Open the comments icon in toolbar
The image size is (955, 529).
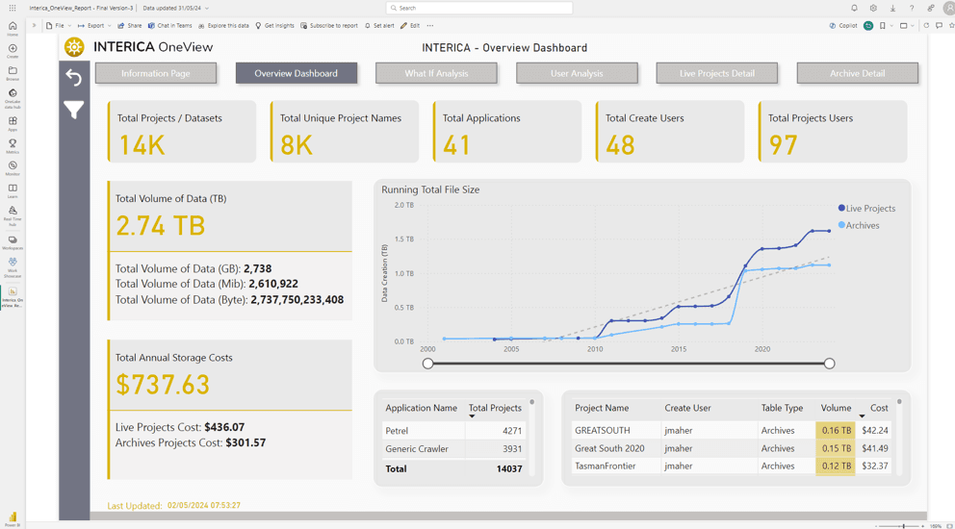click(x=939, y=26)
